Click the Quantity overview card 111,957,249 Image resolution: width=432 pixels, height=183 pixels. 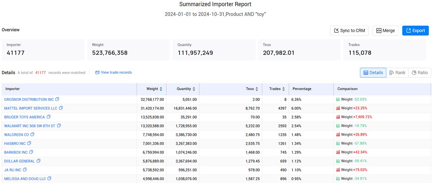pyautogui.click(x=214, y=50)
